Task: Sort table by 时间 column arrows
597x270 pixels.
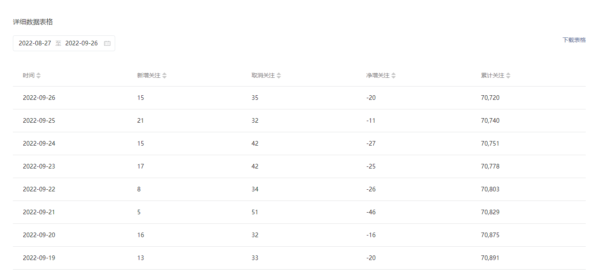Action: pos(39,76)
